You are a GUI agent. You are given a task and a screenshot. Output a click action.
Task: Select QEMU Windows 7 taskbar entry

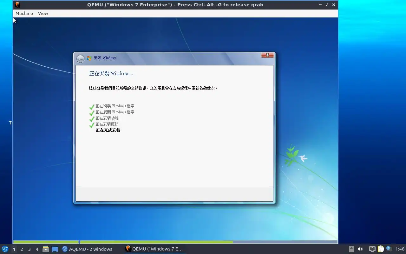click(x=154, y=249)
